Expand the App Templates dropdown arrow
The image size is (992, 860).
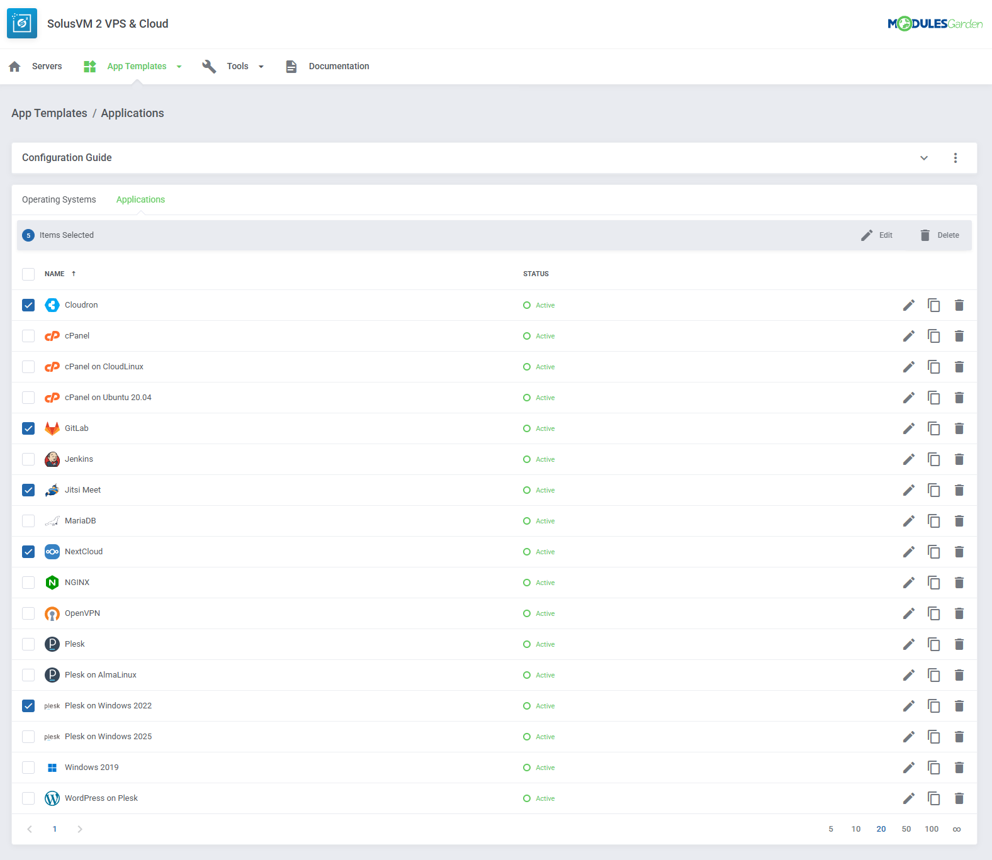[179, 67]
